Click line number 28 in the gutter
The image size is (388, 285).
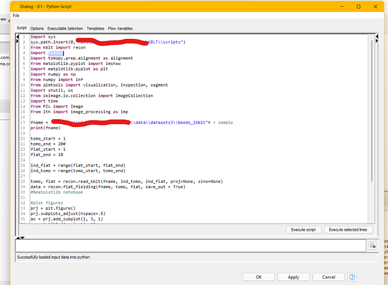[23, 182]
